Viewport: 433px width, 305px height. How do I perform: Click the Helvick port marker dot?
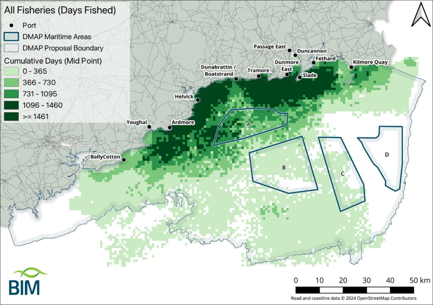click(197, 100)
